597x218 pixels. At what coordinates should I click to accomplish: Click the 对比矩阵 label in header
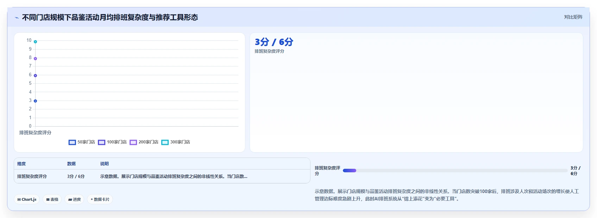[x=573, y=17]
